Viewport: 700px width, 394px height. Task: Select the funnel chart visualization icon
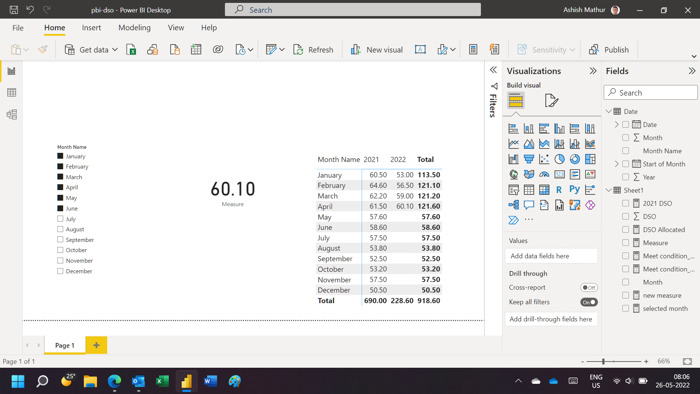click(529, 159)
